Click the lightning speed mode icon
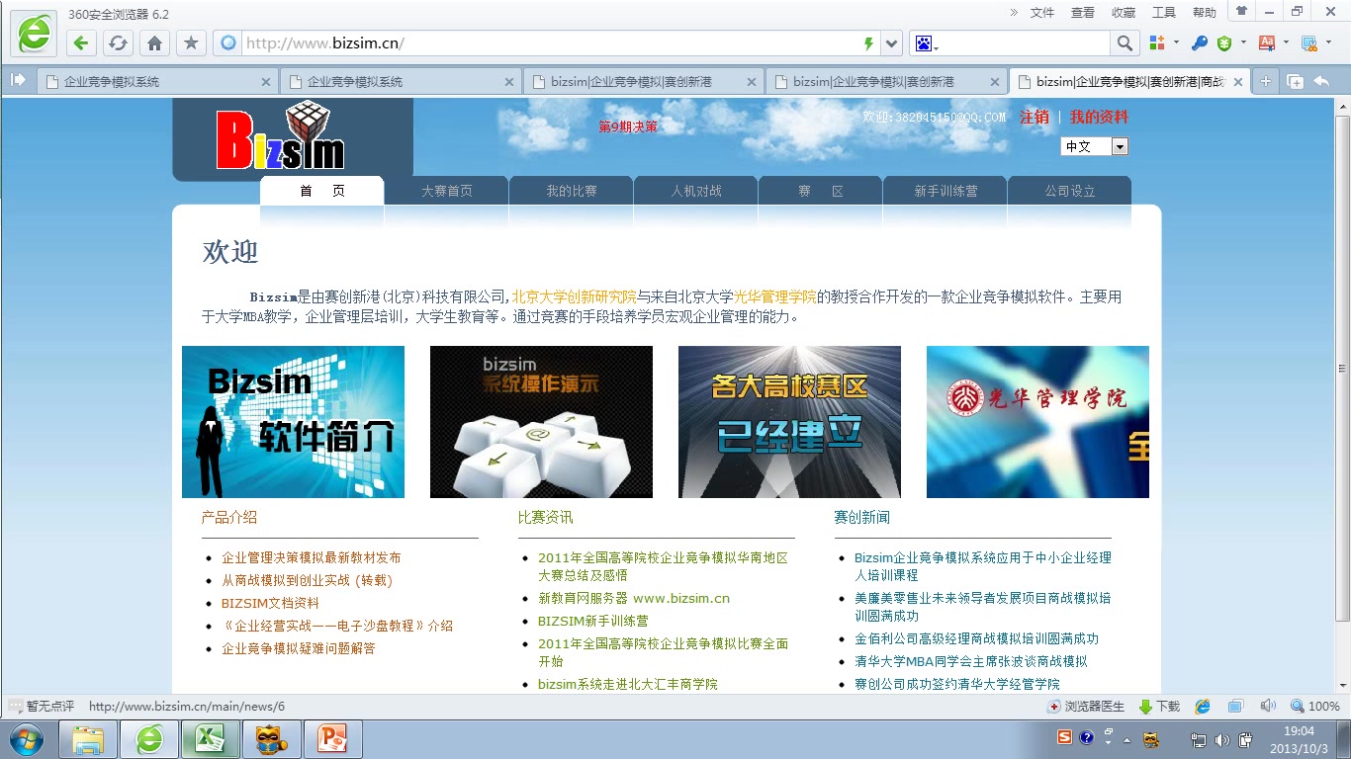This screenshot has height=759, width=1351. click(868, 43)
